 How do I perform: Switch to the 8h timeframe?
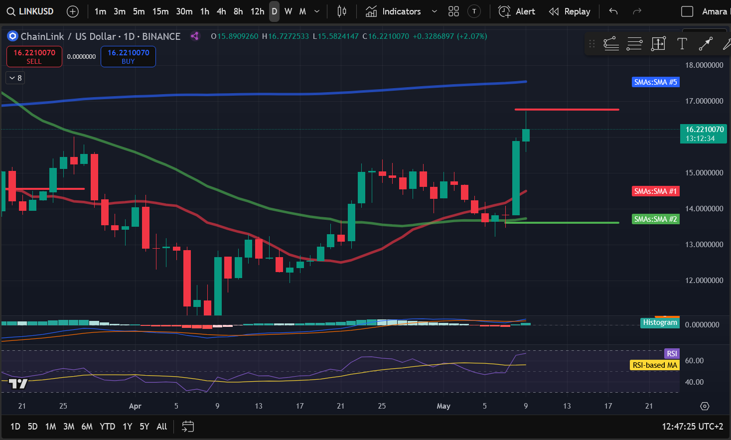(x=238, y=11)
